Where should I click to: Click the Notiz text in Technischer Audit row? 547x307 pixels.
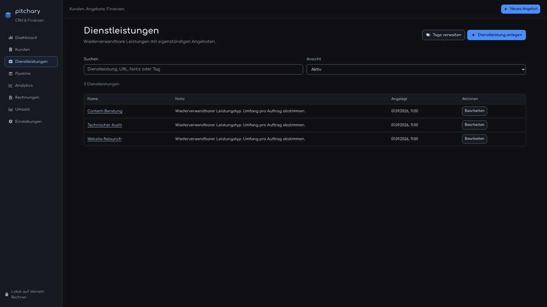(x=240, y=125)
